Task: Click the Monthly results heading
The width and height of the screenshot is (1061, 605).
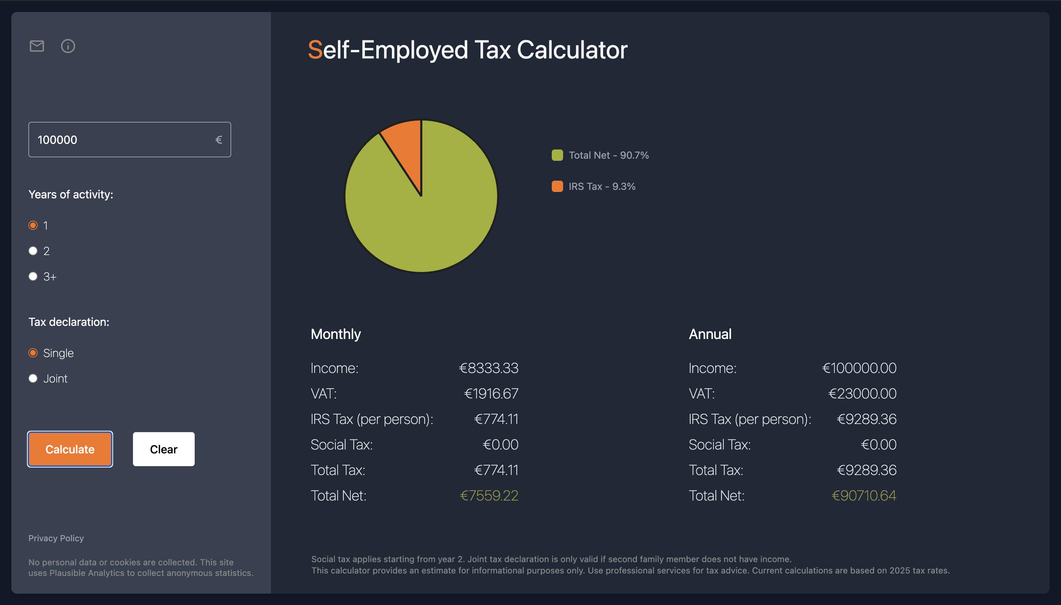Action: [335, 334]
